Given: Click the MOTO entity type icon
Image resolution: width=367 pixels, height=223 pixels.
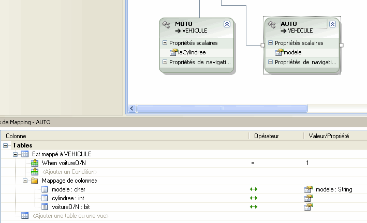Looking at the screenshot, I should (x=166, y=24).
